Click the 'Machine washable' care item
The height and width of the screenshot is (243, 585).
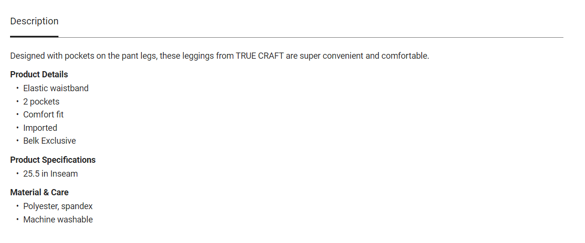[x=58, y=220]
